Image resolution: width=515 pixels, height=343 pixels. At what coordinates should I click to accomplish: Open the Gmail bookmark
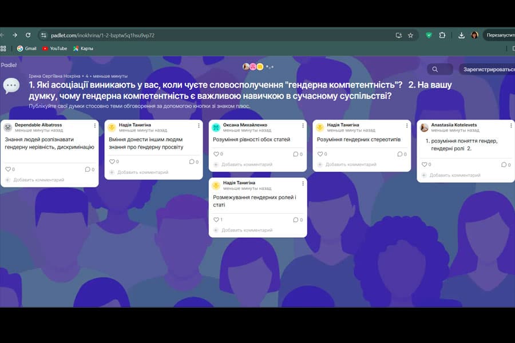tap(26, 49)
